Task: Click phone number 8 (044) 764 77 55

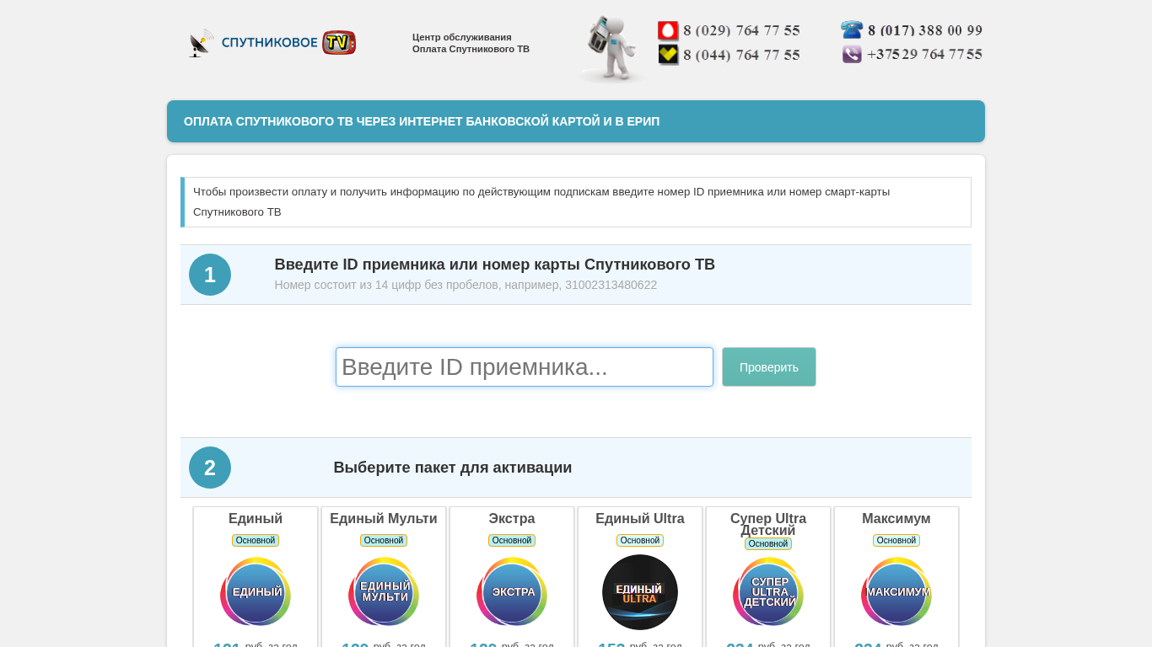Action: click(741, 56)
